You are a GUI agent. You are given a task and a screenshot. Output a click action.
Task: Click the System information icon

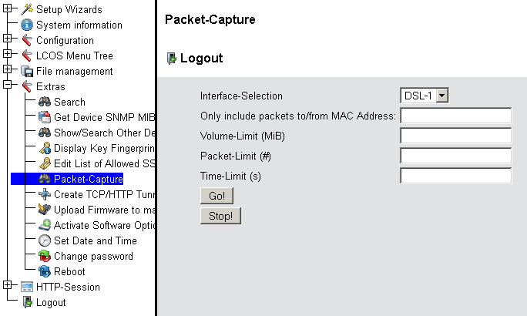(x=28, y=25)
